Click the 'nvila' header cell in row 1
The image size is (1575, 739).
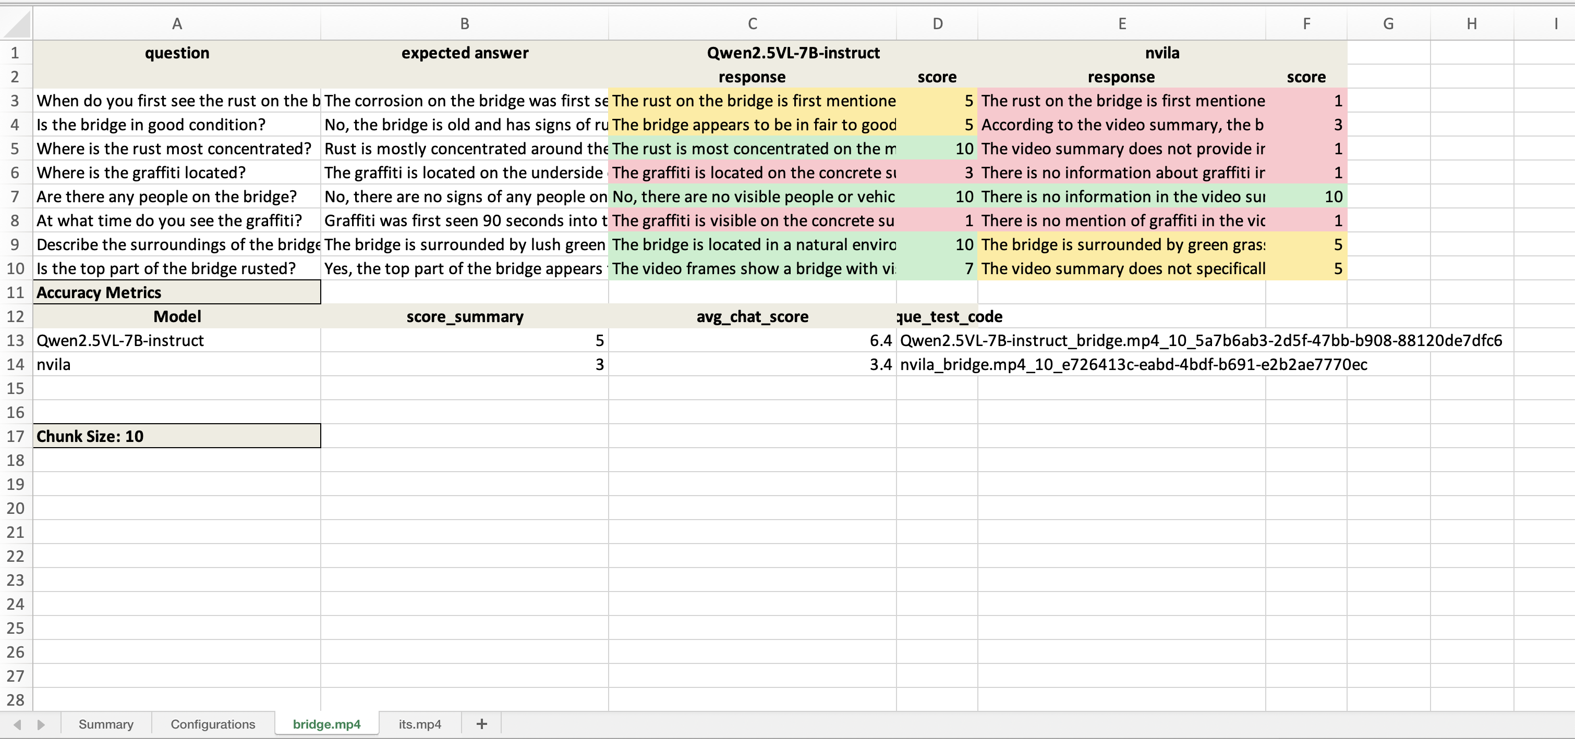[1162, 53]
